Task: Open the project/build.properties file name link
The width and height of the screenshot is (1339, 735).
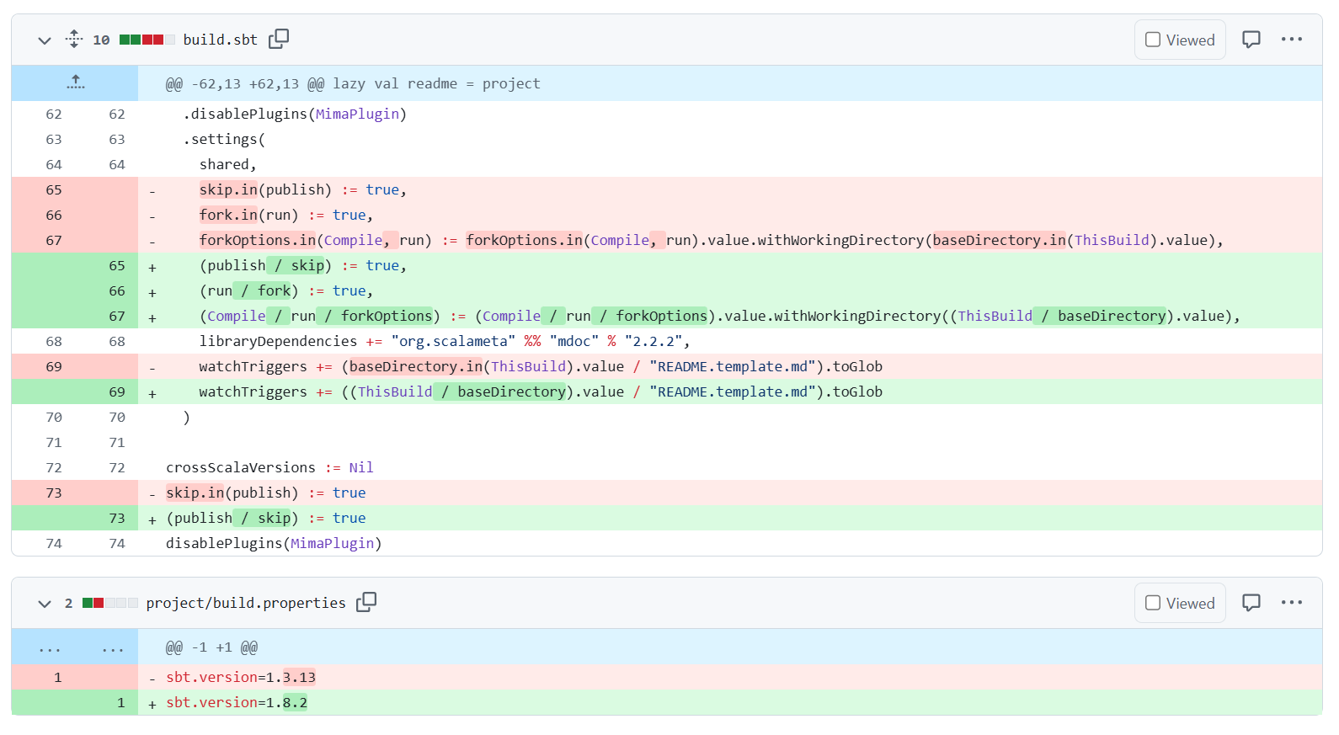Action: pyautogui.click(x=245, y=603)
